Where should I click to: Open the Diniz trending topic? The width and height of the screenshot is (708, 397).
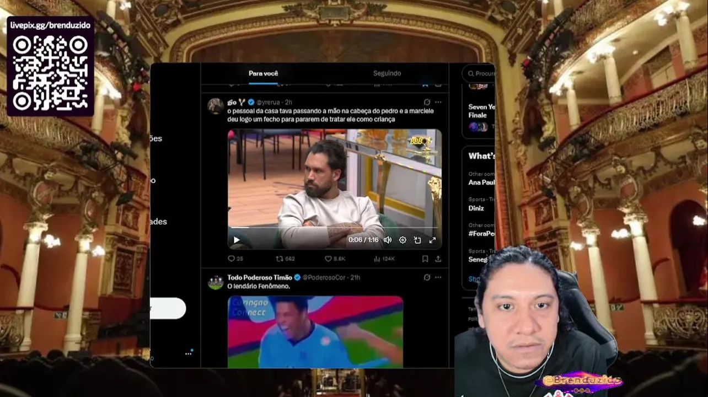click(476, 208)
